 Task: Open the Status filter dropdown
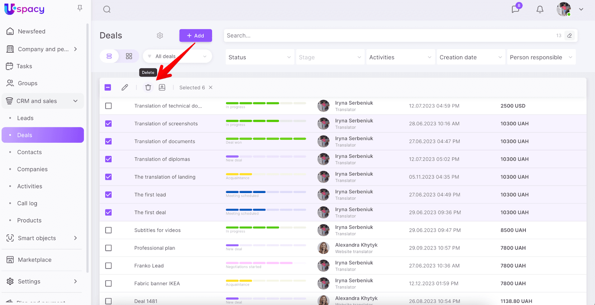tap(260, 57)
